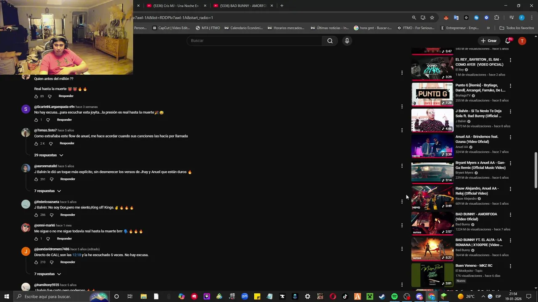The height and width of the screenshot is (302, 538).
Task: Click the YouTube search magnifier button
Action: coord(330,41)
